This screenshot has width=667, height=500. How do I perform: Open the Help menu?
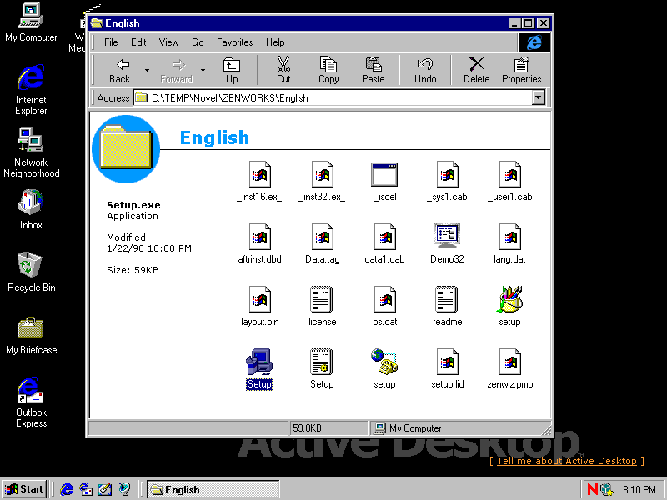pos(275,42)
